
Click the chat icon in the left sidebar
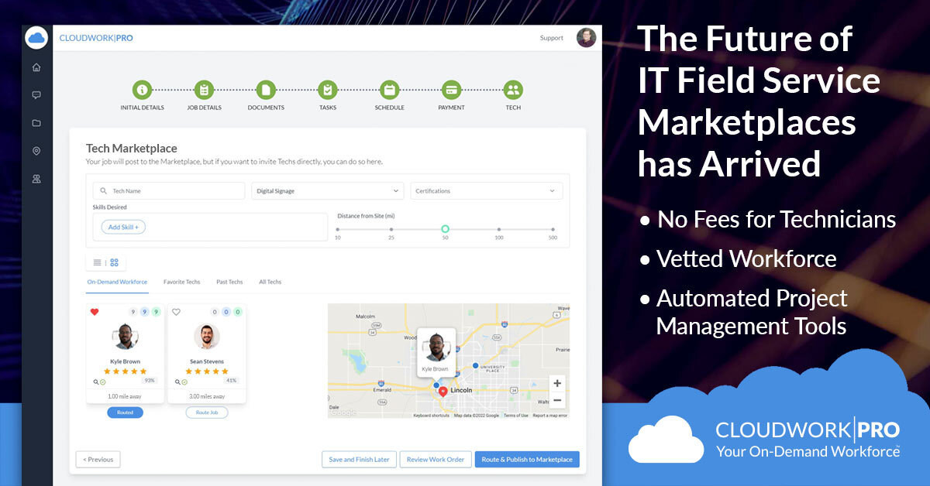pyautogui.click(x=36, y=94)
